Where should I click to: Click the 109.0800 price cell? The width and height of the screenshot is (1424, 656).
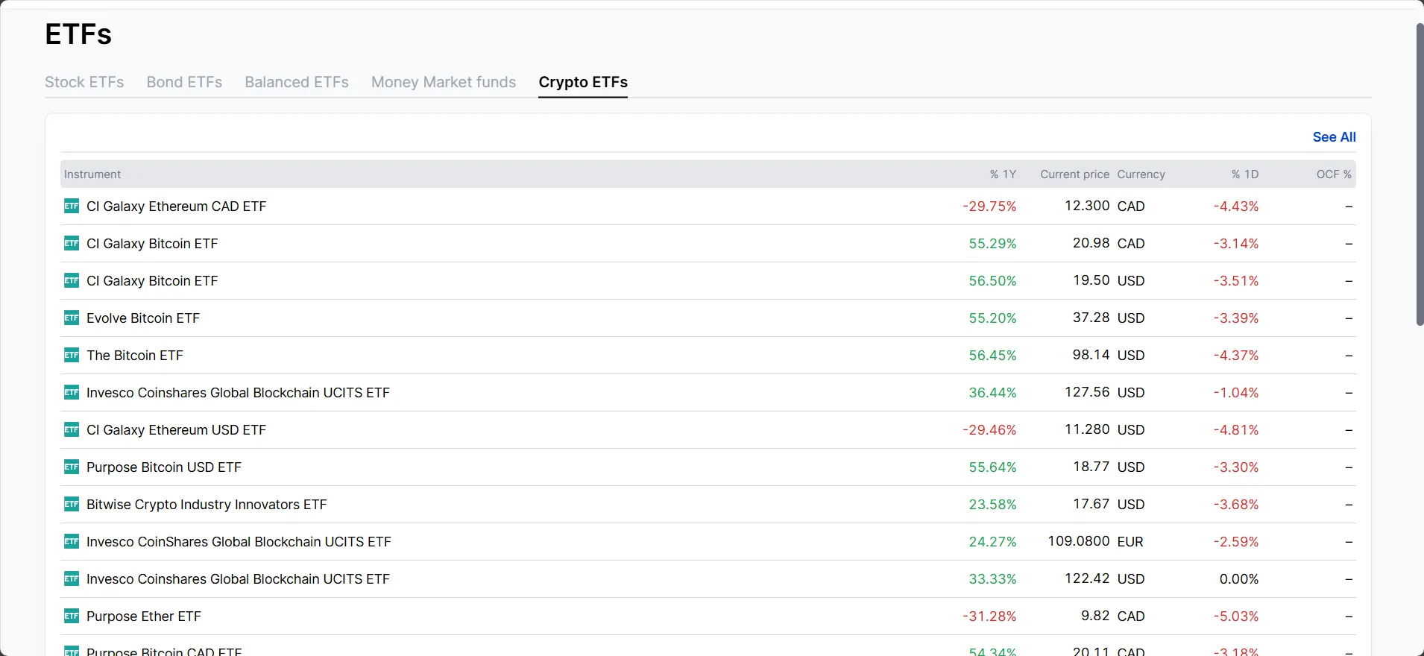[x=1079, y=541]
